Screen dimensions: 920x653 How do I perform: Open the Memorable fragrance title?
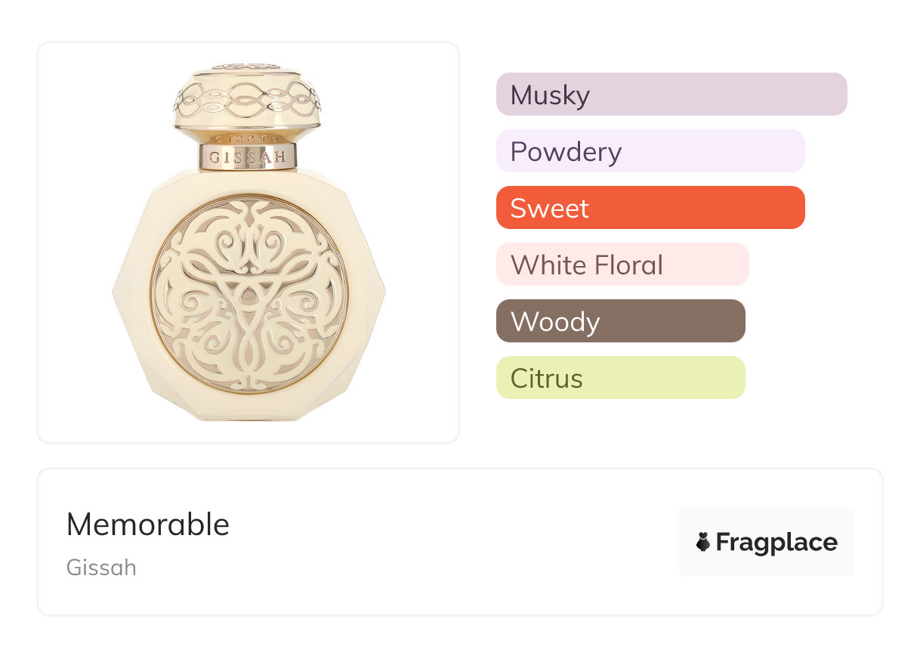(148, 525)
